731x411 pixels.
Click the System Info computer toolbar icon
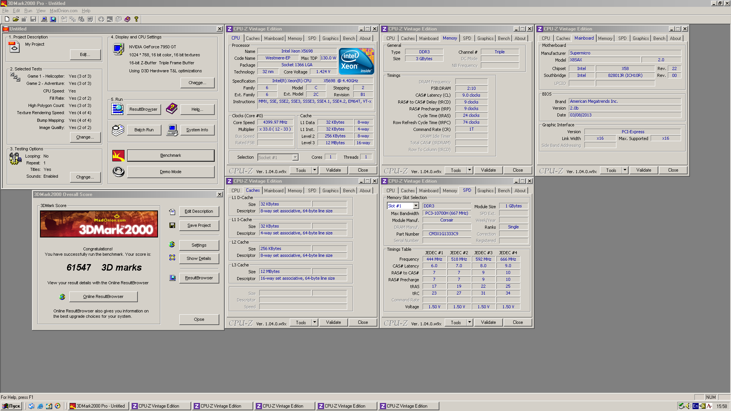click(x=44, y=19)
